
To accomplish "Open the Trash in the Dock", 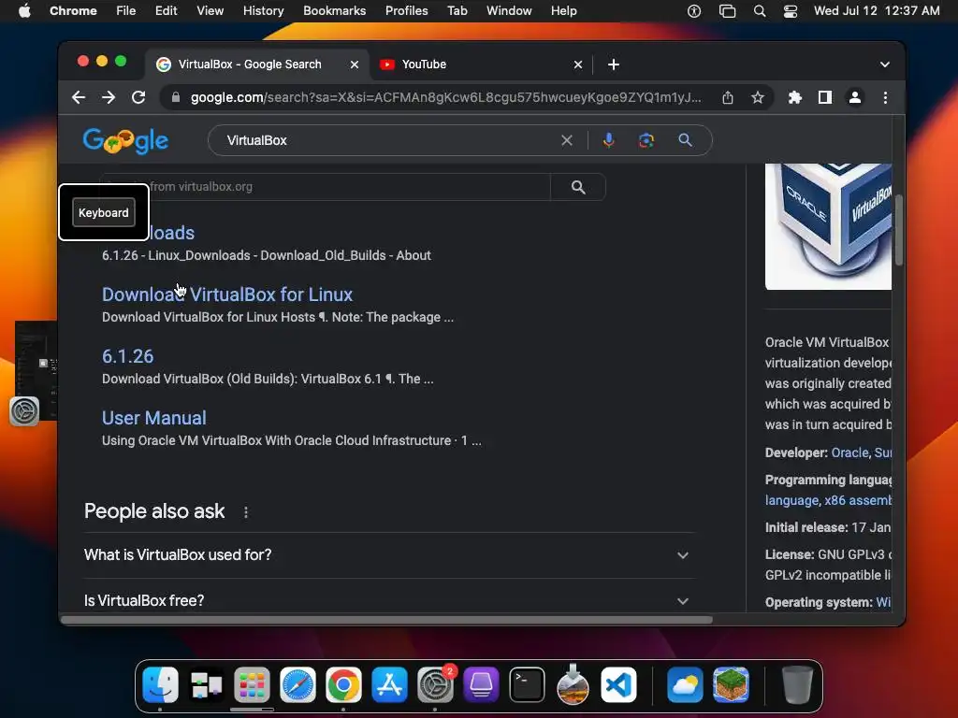I will [x=797, y=685].
